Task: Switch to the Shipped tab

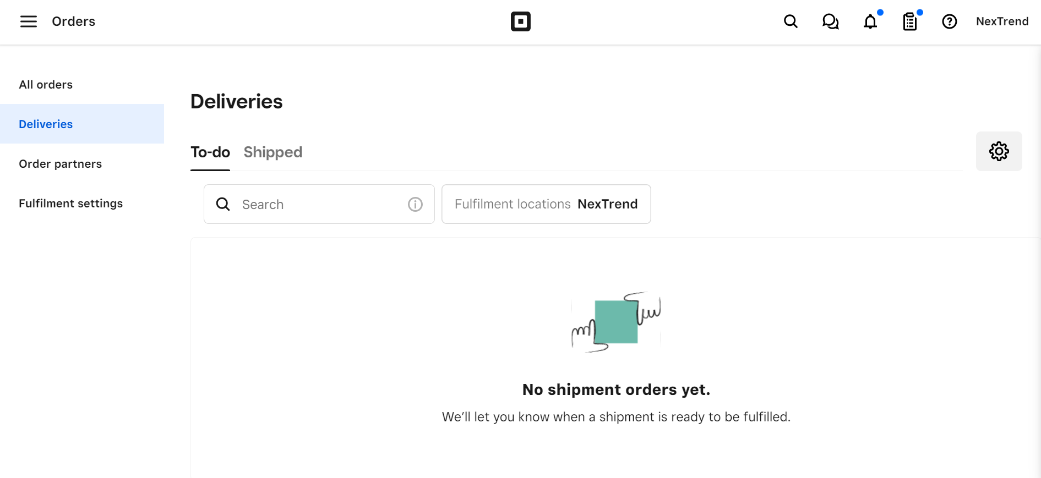Action: tap(272, 152)
